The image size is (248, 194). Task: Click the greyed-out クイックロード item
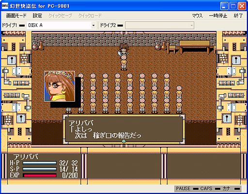tap(90, 15)
